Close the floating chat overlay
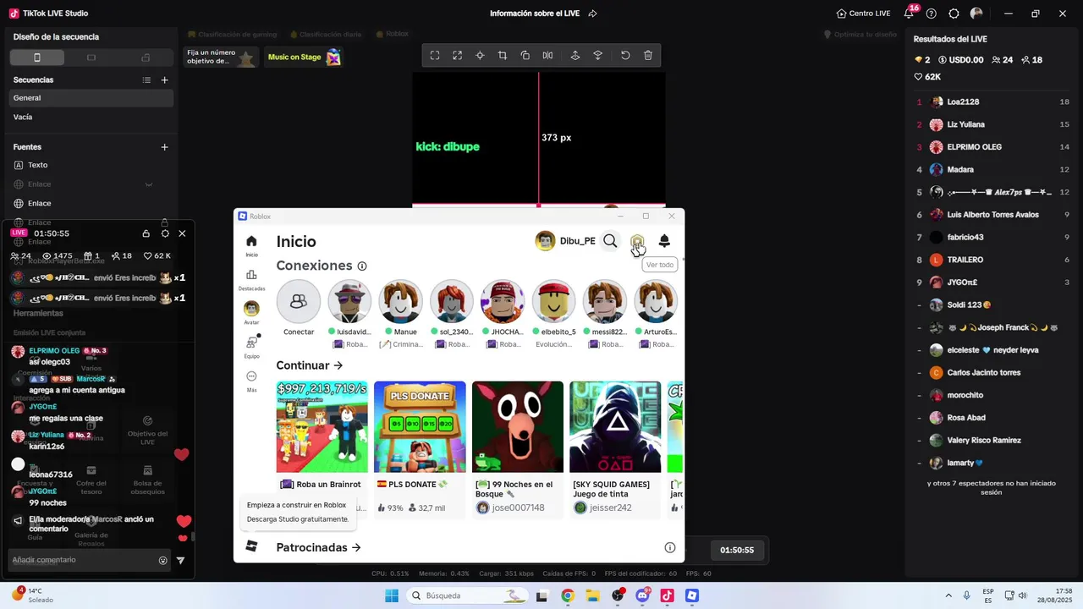Image resolution: width=1083 pixels, height=609 pixels. (182, 233)
